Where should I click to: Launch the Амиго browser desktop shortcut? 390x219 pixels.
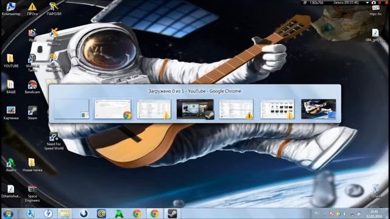point(11,165)
